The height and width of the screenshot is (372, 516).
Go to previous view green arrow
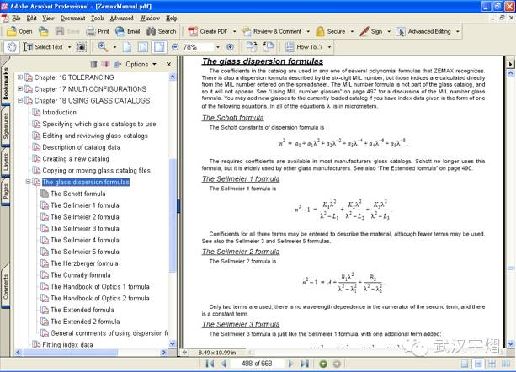pyautogui.click(x=323, y=364)
